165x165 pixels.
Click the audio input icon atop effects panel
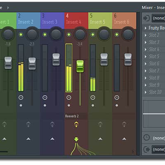tap(146, 18)
